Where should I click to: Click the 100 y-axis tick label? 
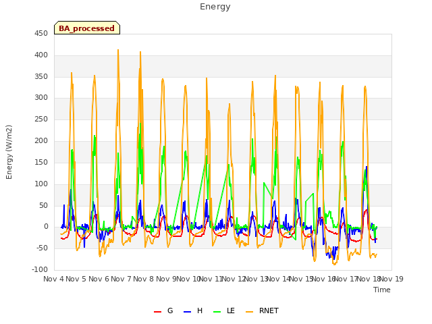(41, 184)
